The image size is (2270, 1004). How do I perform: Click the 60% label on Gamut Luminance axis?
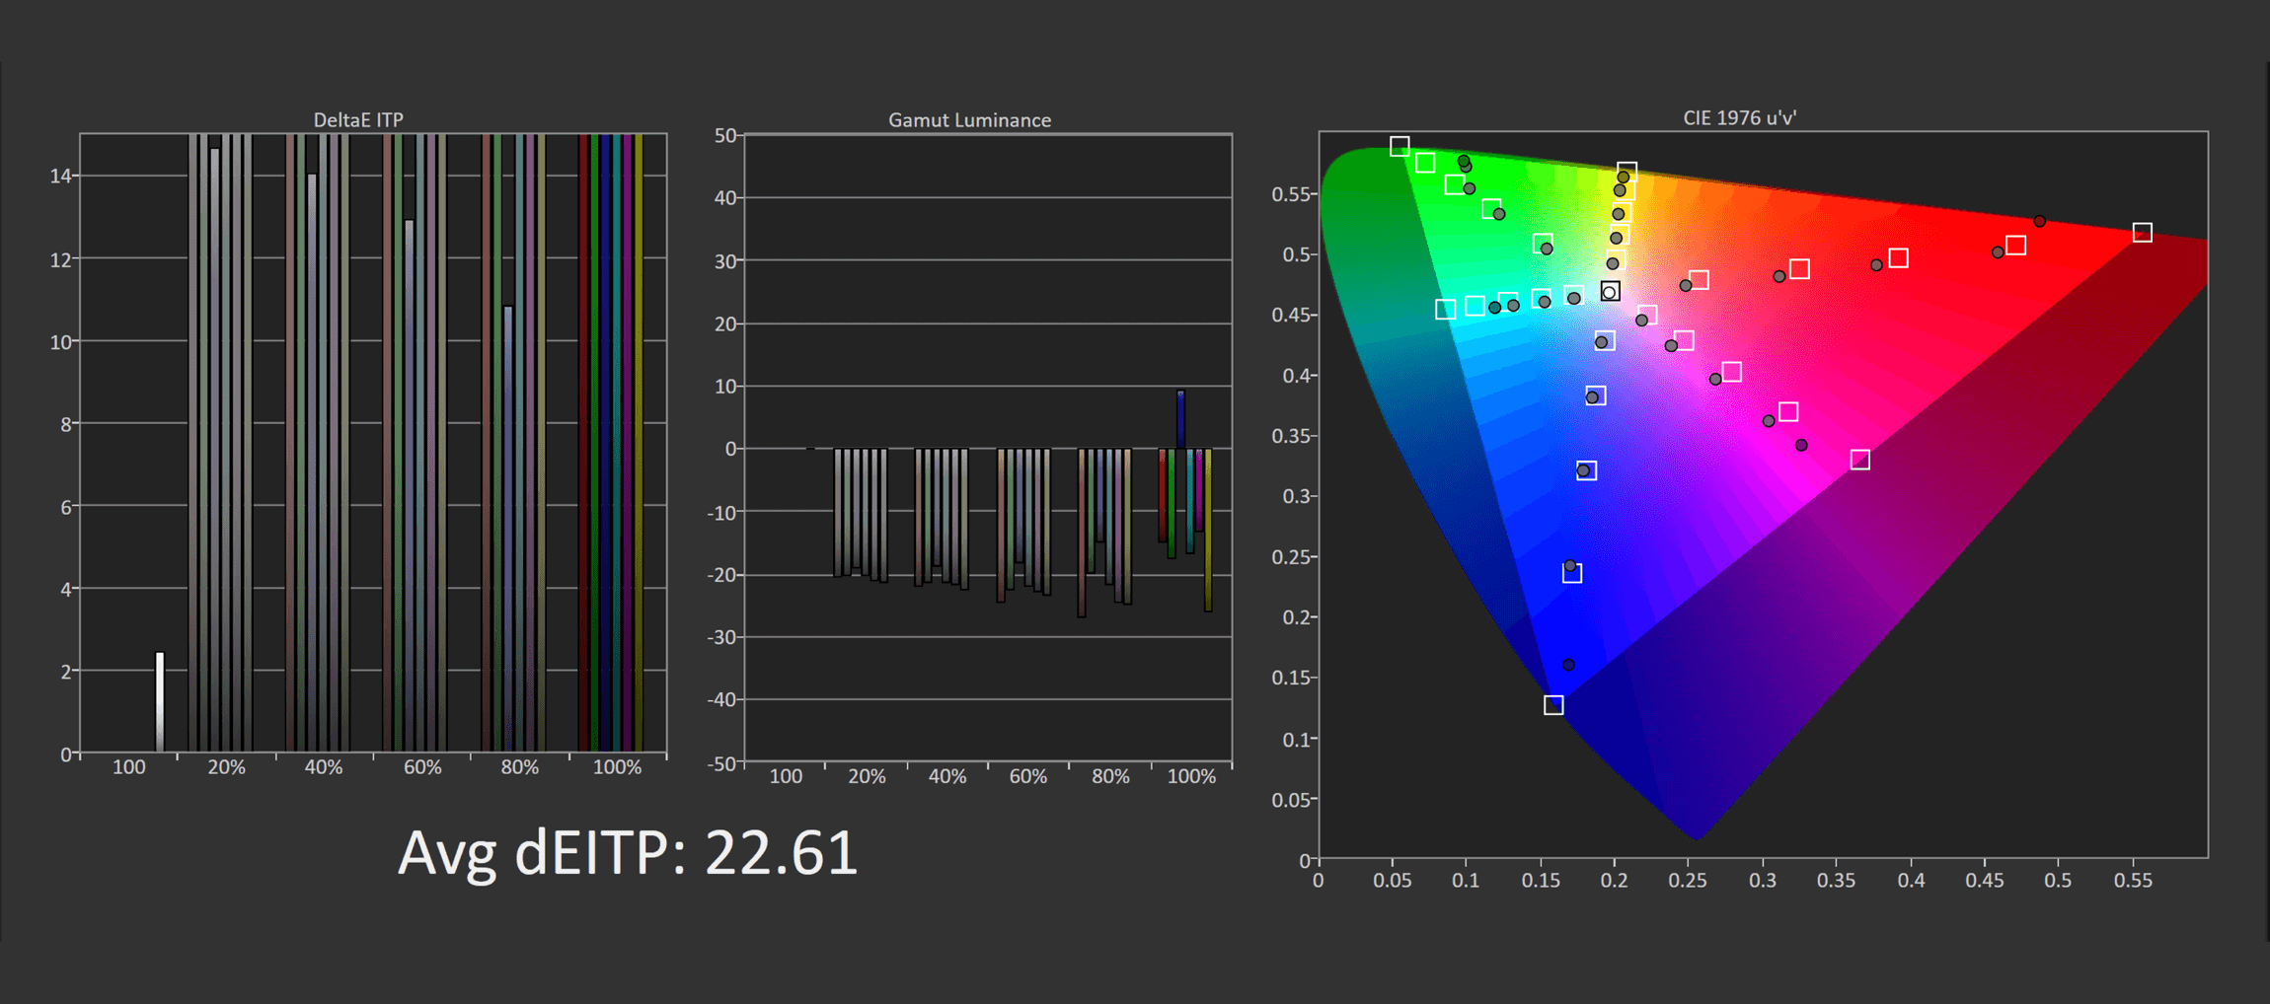pyautogui.click(x=1027, y=776)
